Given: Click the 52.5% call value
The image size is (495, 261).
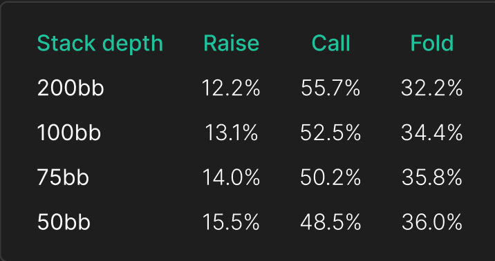Looking at the screenshot, I should point(330,133).
